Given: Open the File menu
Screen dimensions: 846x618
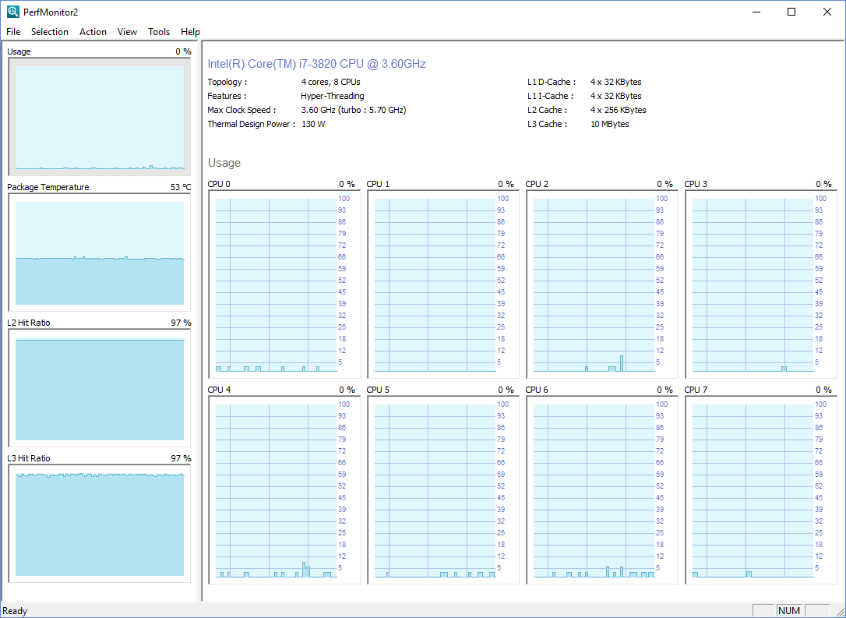Looking at the screenshot, I should click(x=12, y=32).
